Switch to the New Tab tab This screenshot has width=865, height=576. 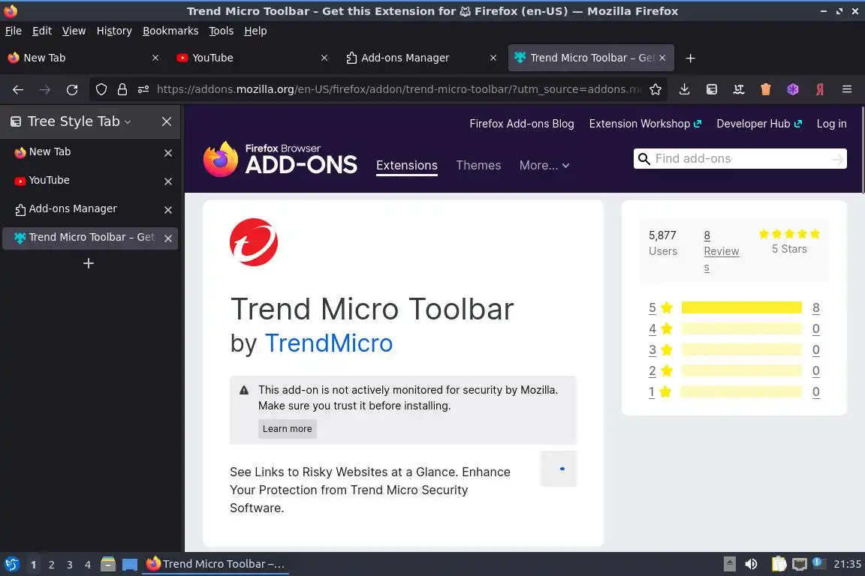[x=83, y=58]
